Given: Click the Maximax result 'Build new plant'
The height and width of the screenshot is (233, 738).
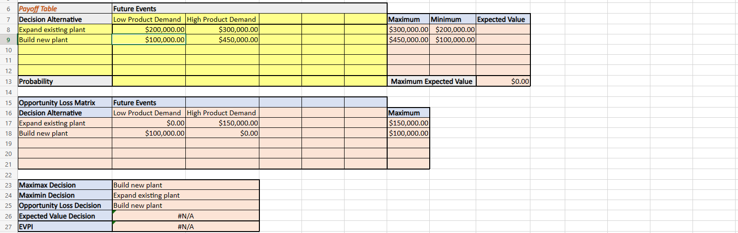Looking at the screenshot, I should (185, 185).
